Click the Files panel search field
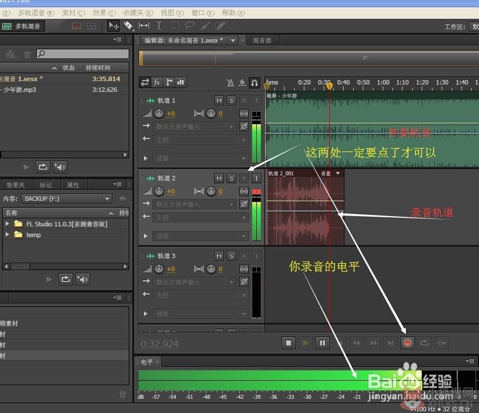The height and width of the screenshot is (413, 479). tap(83, 54)
